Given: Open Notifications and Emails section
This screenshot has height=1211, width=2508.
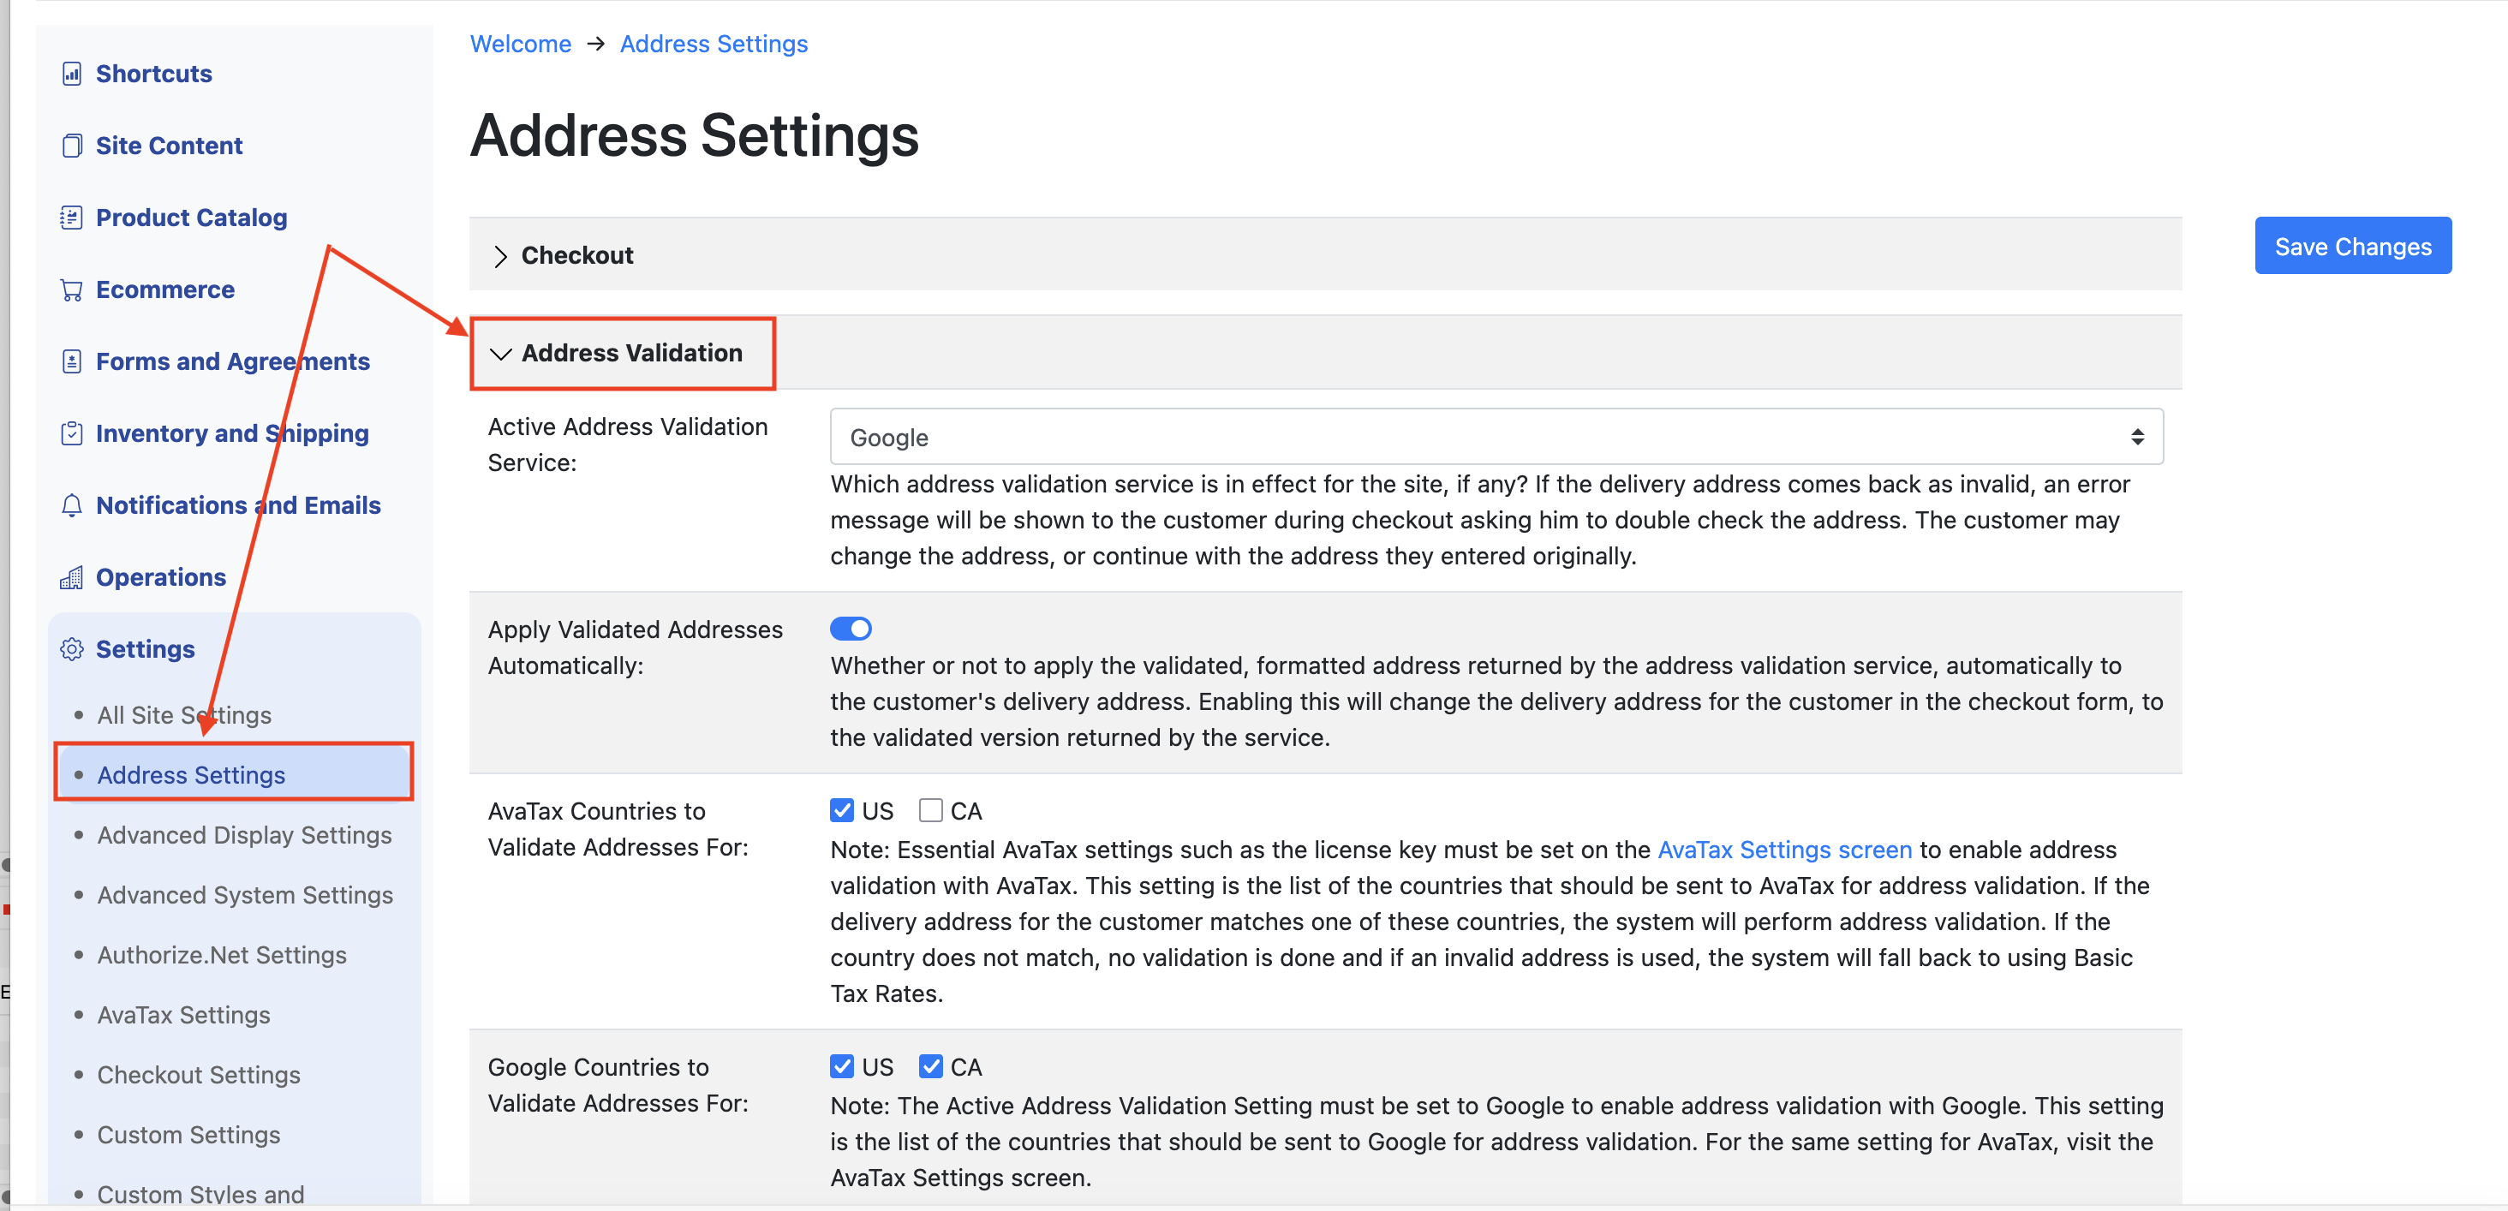Looking at the screenshot, I should (237, 506).
